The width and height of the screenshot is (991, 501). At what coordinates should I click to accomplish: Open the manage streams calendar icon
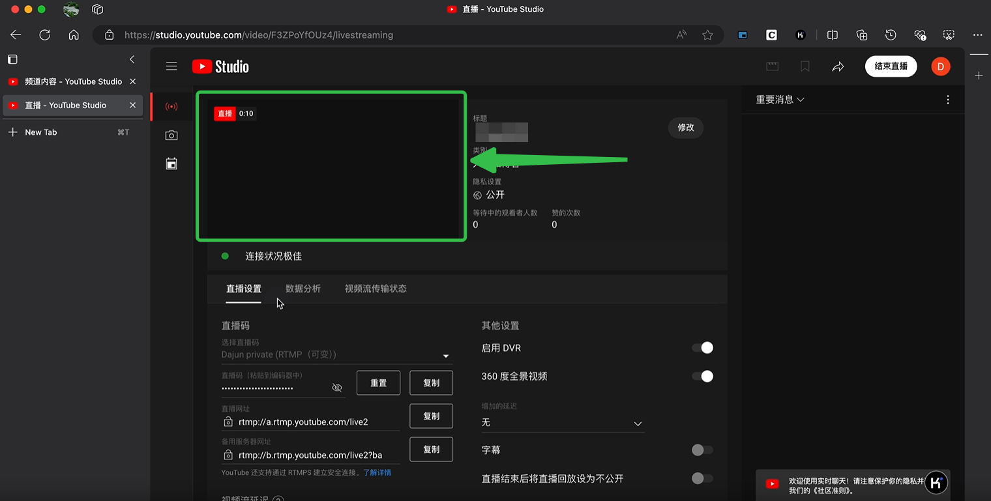tap(171, 164)
